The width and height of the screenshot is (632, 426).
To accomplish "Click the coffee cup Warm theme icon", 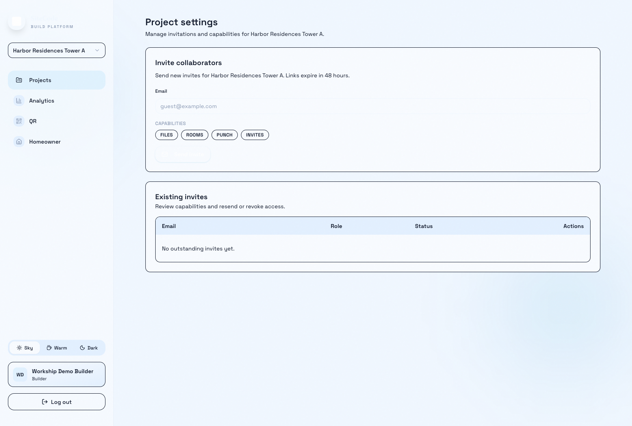I will tap(49, 348).
